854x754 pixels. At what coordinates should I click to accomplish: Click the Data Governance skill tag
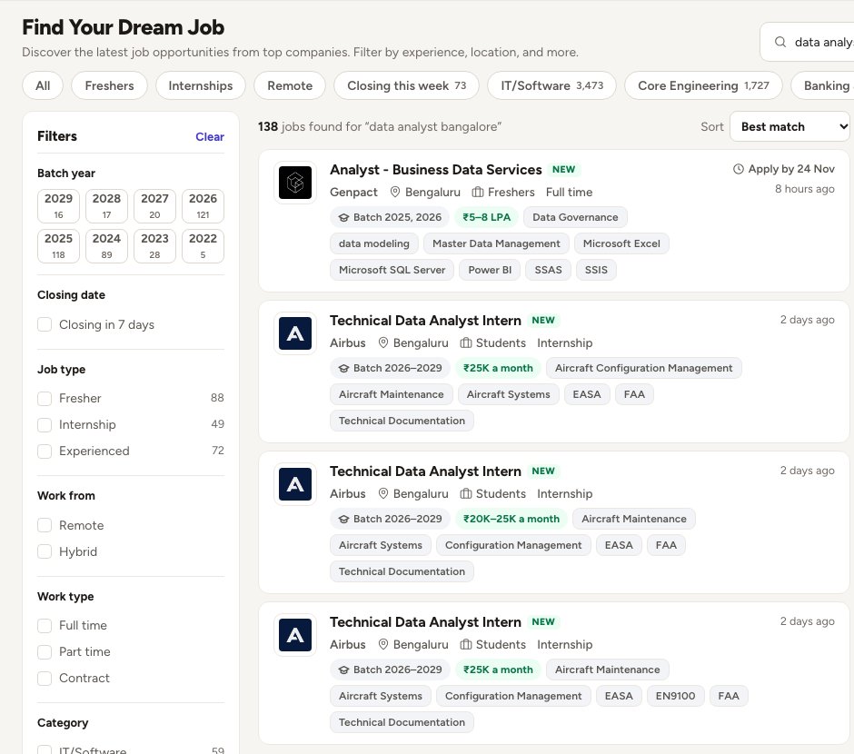point(575,217)
